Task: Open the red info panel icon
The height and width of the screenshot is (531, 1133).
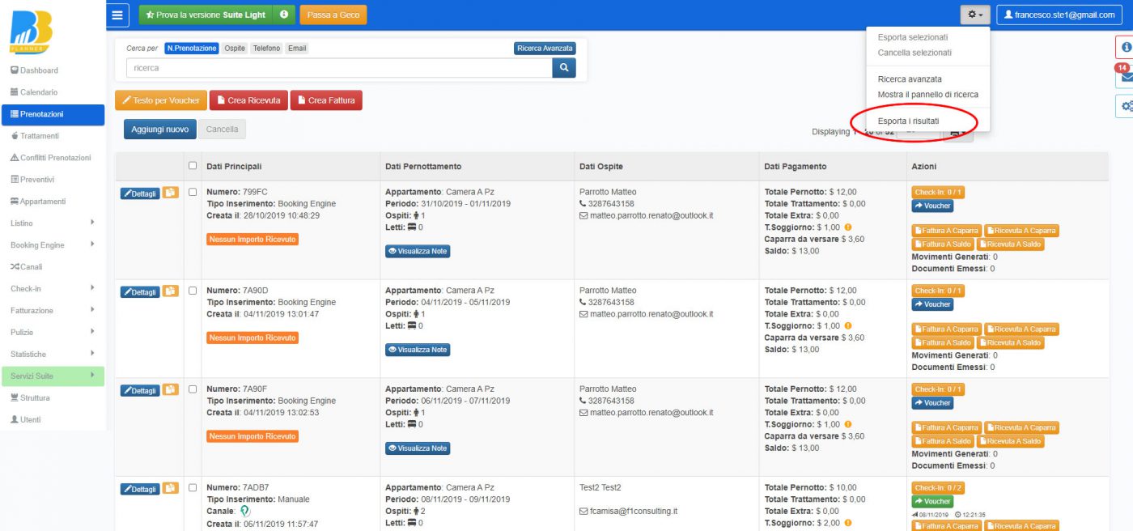Action: click(x=1125, y=47)
